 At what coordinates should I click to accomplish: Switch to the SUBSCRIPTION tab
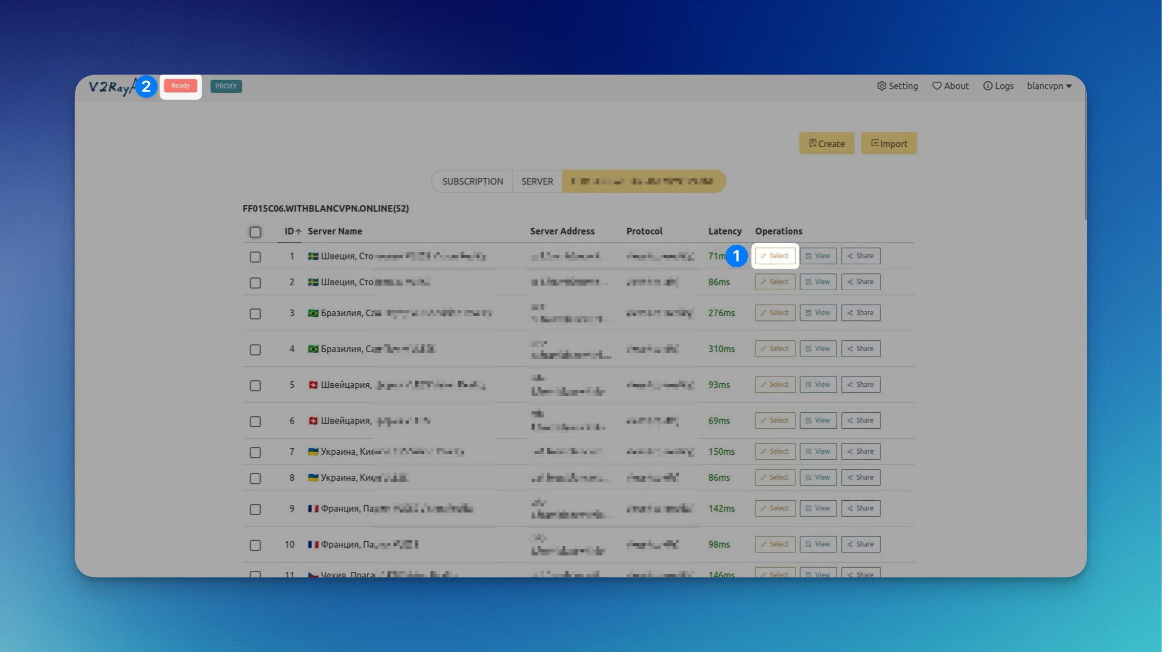point(472,181)
